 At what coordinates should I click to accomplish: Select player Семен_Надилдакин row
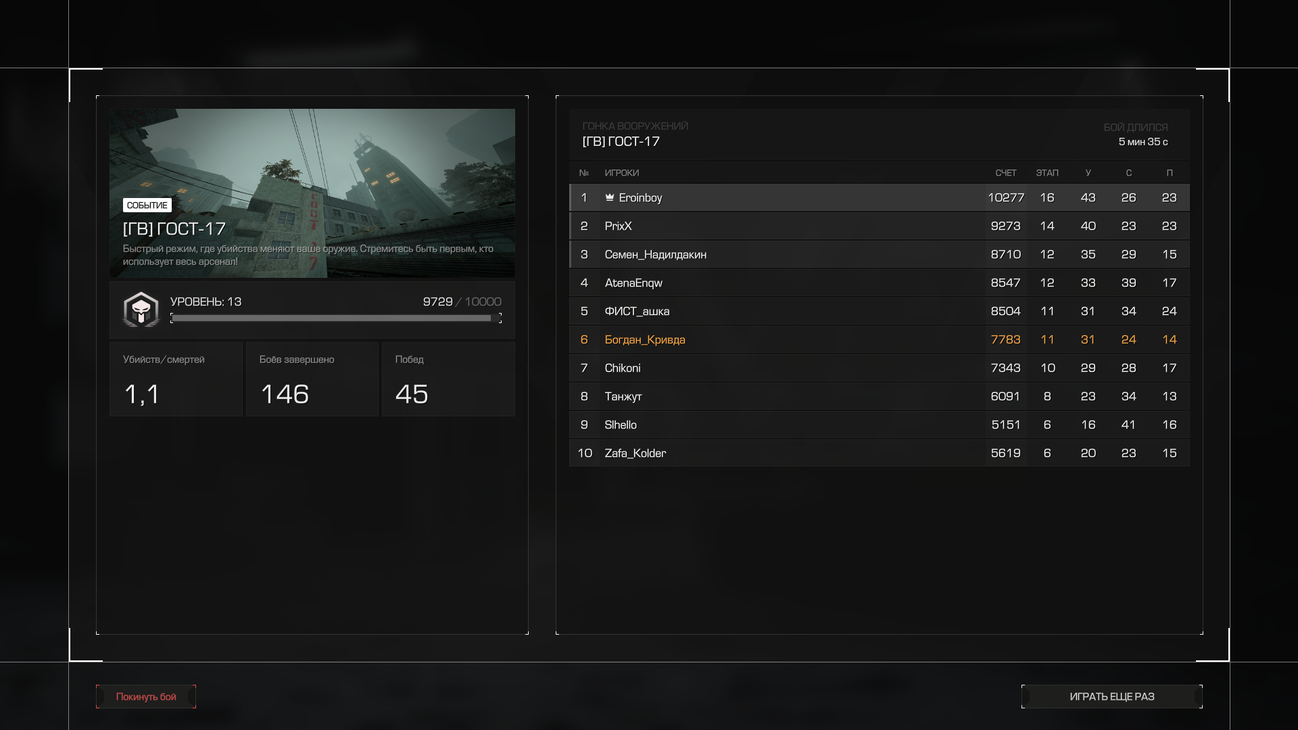pyautogui.click(x=880, y=254)
